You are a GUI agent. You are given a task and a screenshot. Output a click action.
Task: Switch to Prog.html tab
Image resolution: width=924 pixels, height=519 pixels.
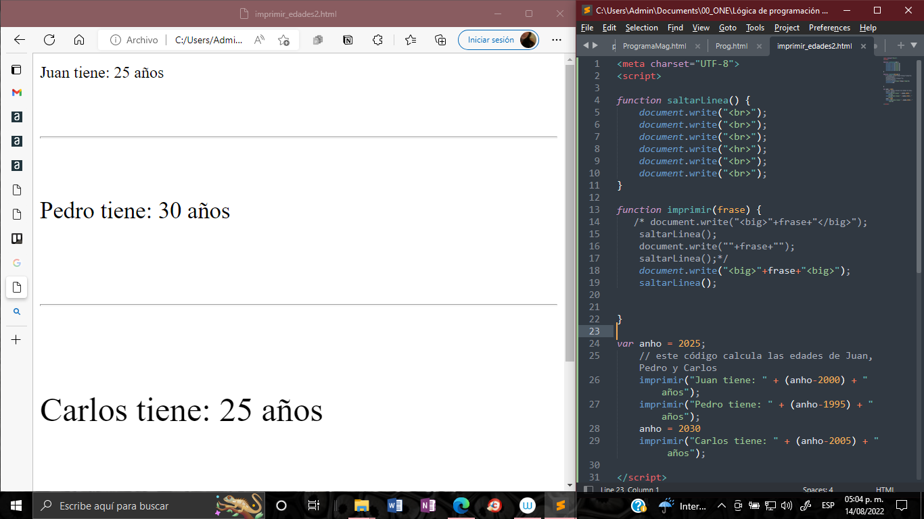coord(731,46)
